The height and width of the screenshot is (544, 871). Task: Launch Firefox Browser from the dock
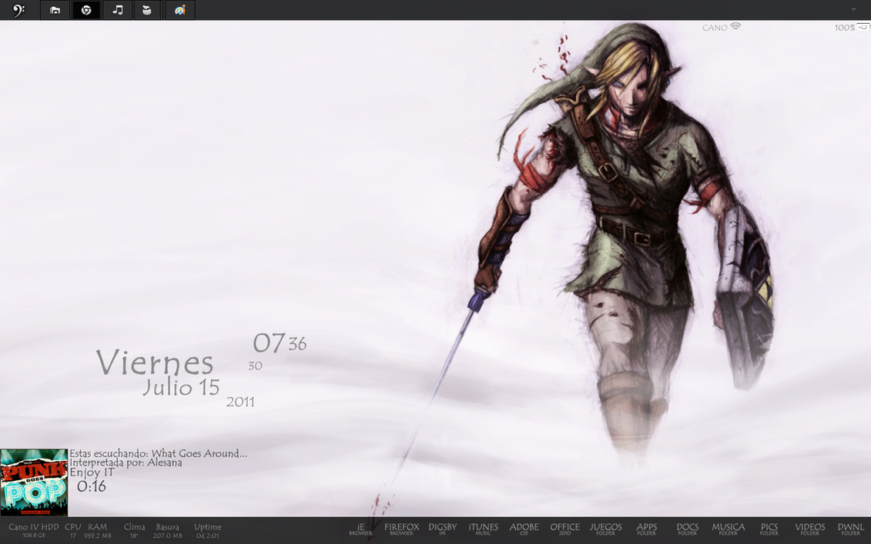tap(402, 529)
